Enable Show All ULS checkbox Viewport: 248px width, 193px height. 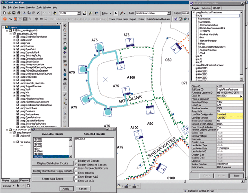point(76,181)
